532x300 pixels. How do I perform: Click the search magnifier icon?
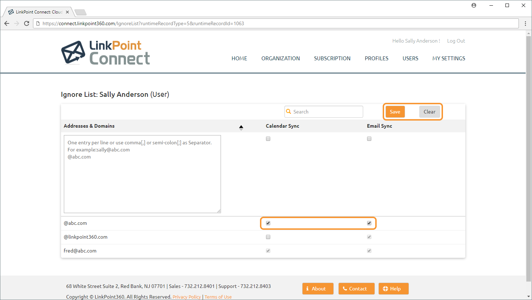click(289, 111)
